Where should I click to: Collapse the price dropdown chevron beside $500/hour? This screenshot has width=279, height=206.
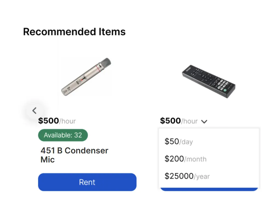point(204,121)
